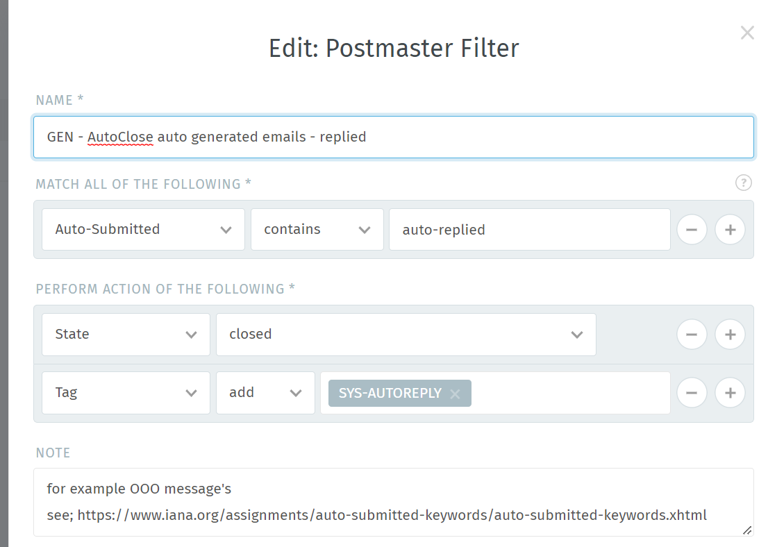
Task: Remove the Tag add action row
Action: click(692, 393)
